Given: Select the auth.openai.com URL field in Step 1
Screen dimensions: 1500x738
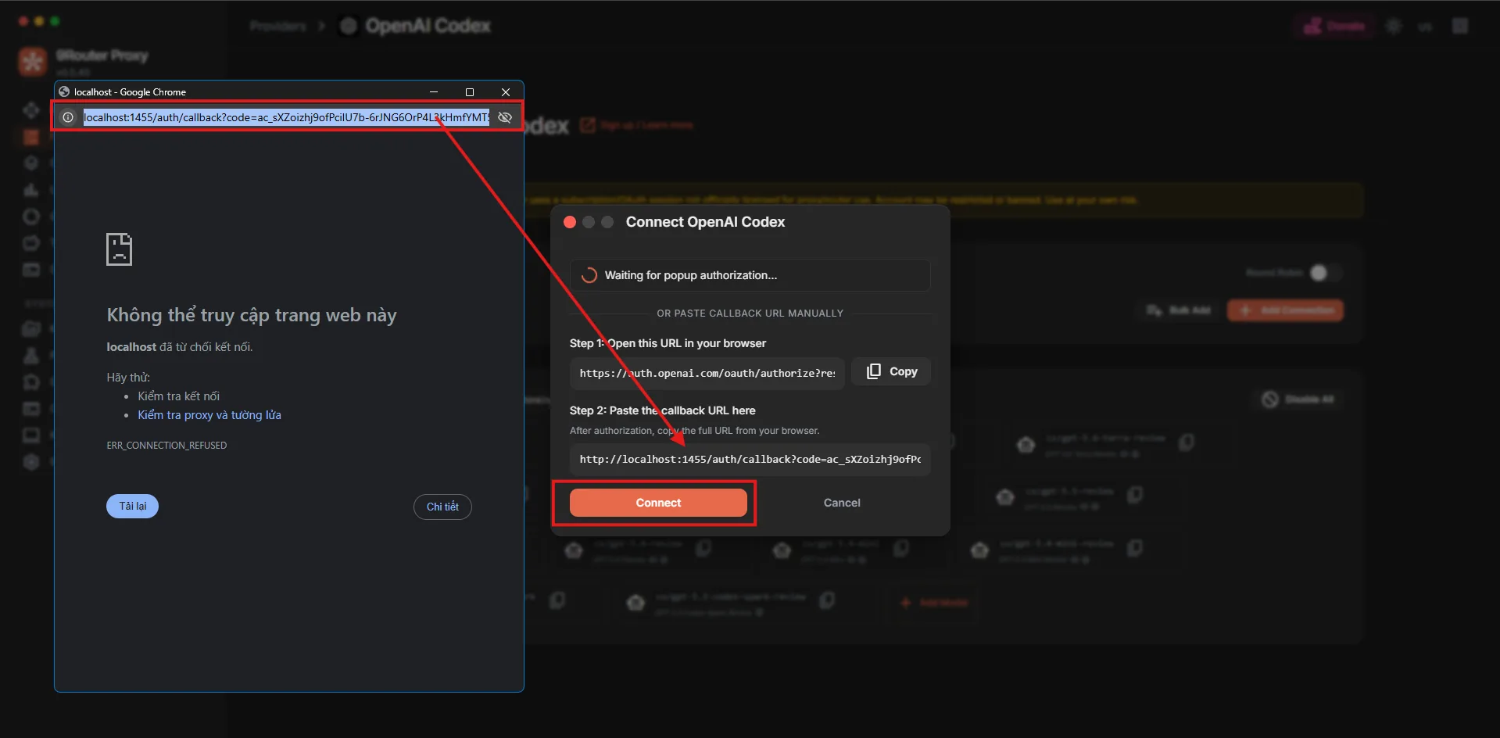Looking at the screenshot, I should point(707,373).
